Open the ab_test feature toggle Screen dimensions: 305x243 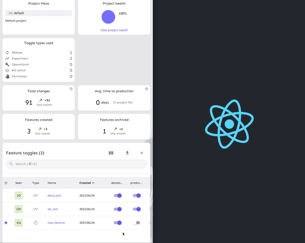pos(53,209)
